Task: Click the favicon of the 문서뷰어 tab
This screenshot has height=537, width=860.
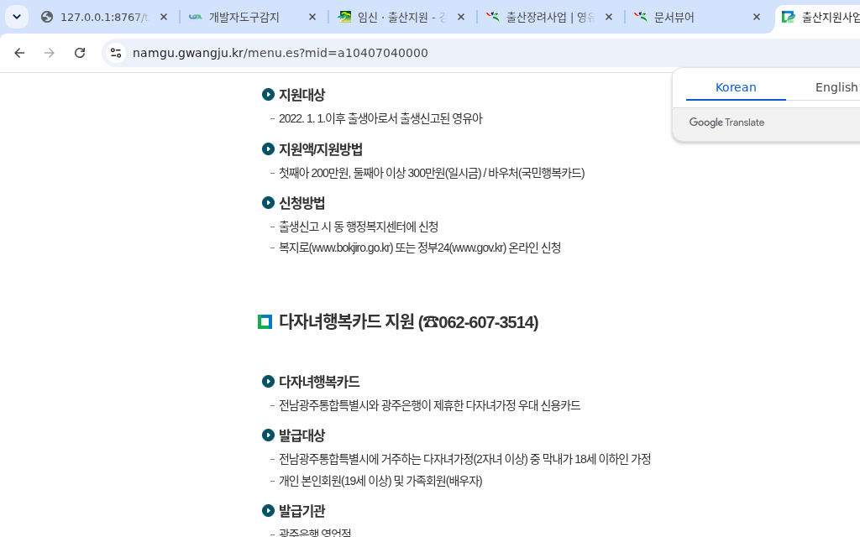Action: 641,17
